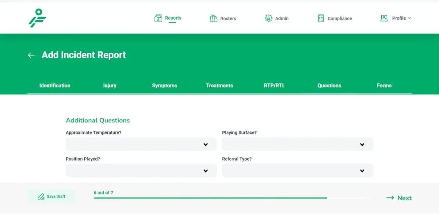439x214 pixels.
Task: Click the pencil icon inside Save Draft
Action: click(42, 196)
